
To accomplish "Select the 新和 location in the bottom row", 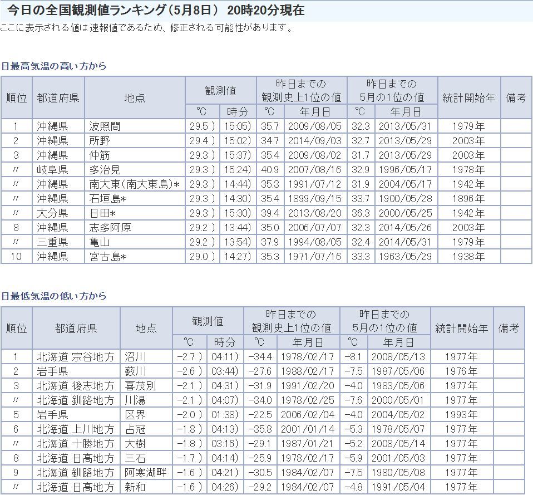I will coord(135,487).
